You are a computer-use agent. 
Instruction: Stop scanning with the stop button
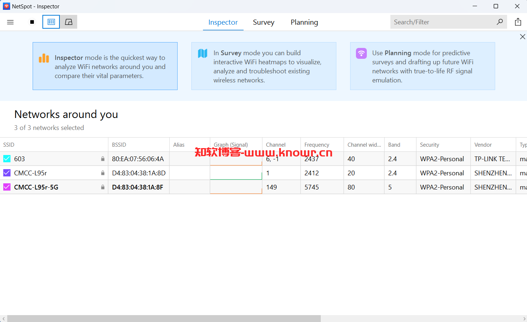click(32, 22)
